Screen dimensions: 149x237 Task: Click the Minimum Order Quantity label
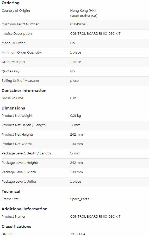[x=22, y=53]
